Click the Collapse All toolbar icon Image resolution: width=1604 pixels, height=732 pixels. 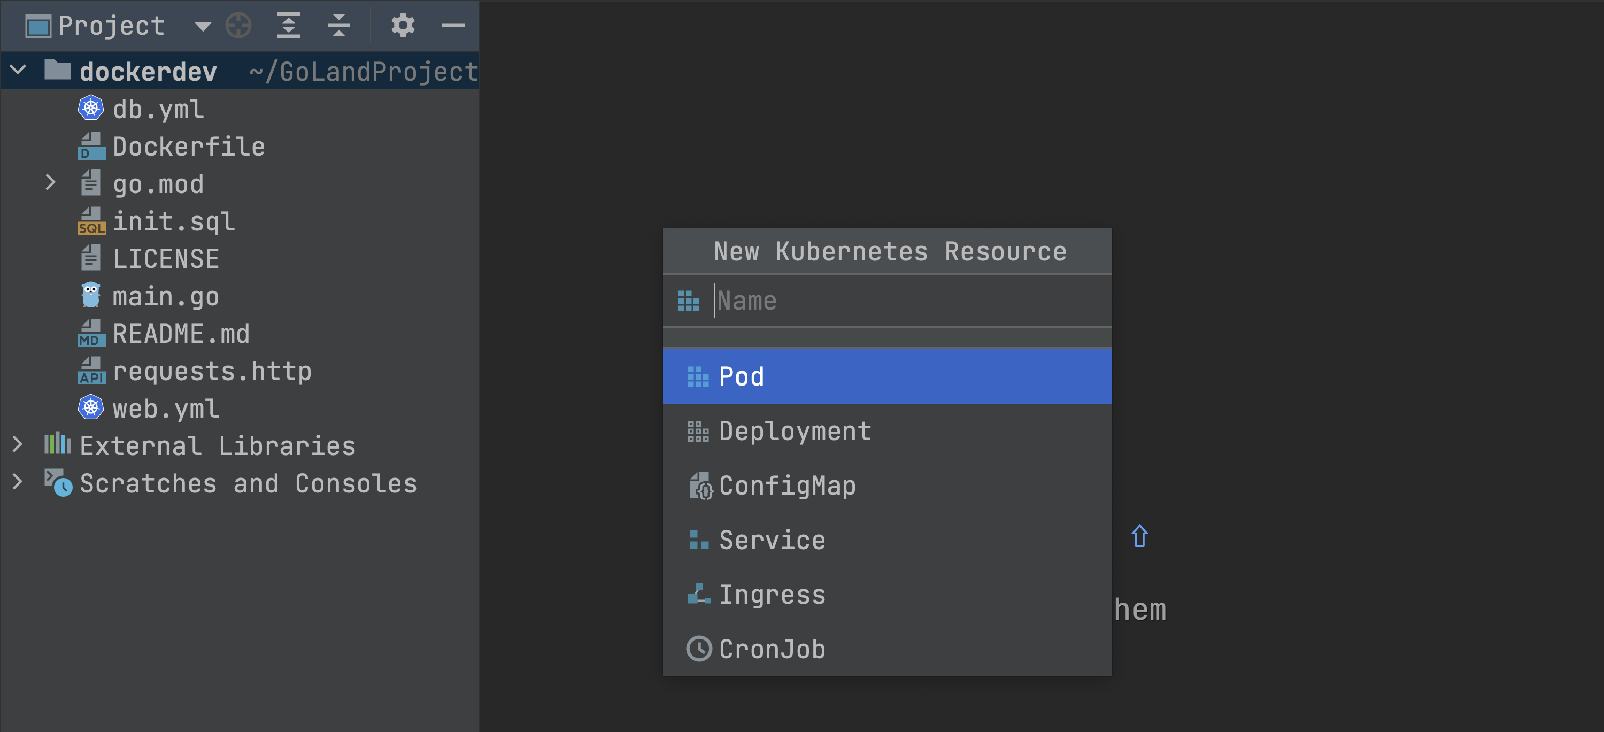coord(339,26)
